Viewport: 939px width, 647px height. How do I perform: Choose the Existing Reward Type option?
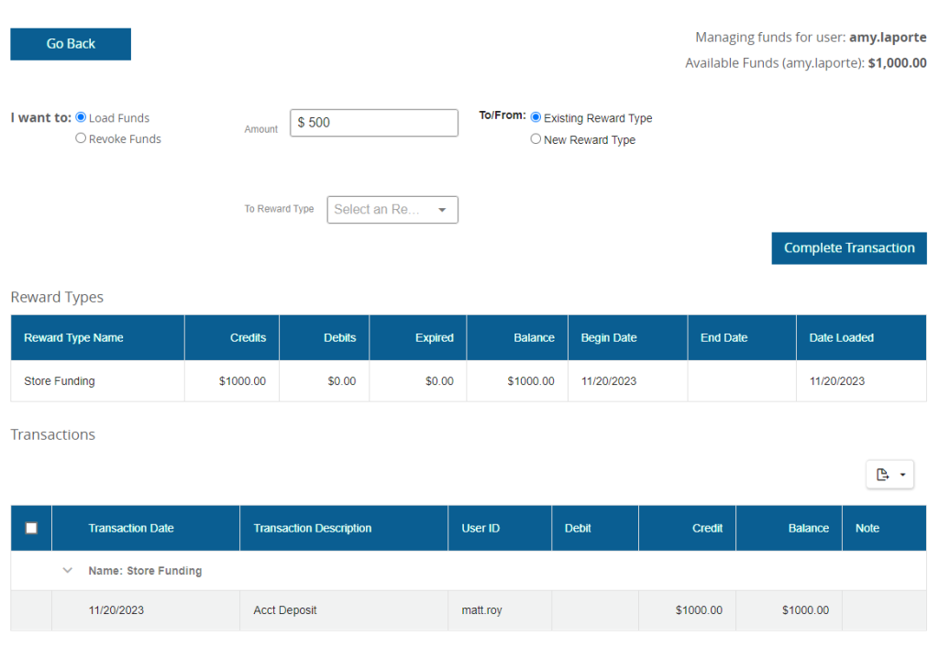click(536, 117)
